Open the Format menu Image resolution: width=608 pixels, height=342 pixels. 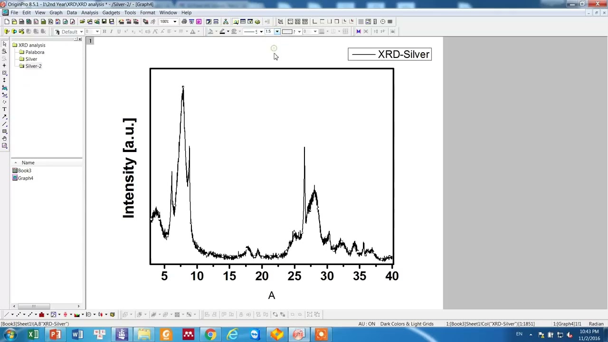tap(147, 13)
